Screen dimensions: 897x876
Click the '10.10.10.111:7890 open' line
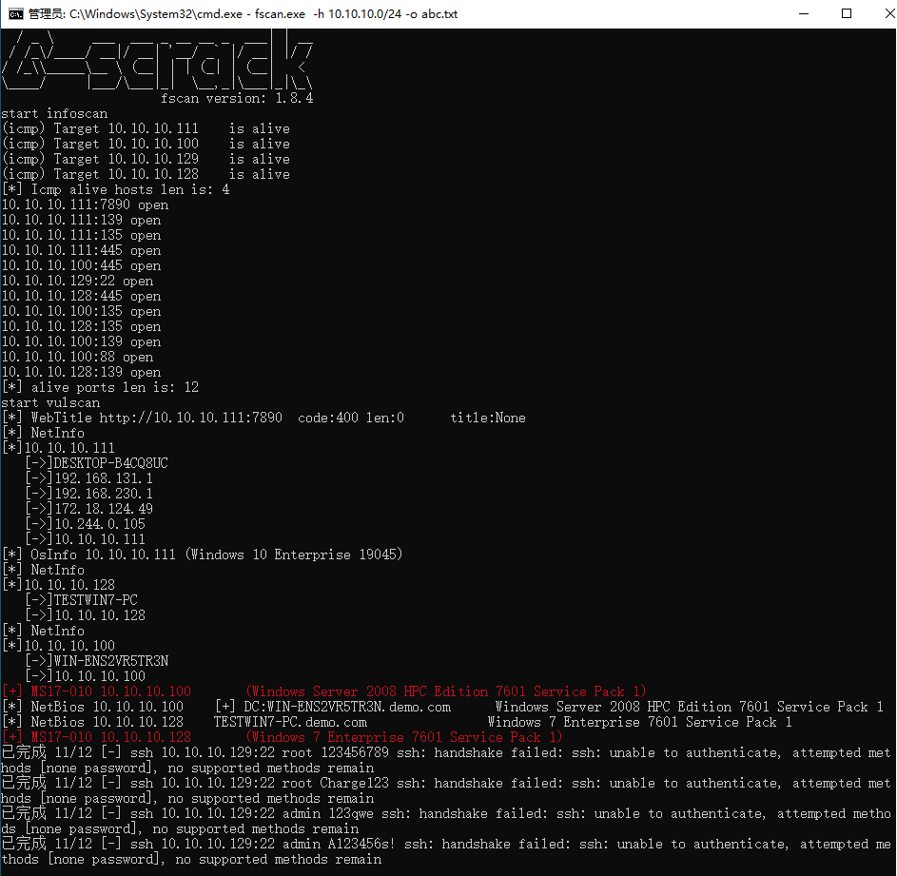point(85,204)
